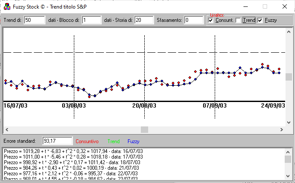Click into the Sfasamento input field
Viewport: 295px width, 183px height.
tap(194, 20)
